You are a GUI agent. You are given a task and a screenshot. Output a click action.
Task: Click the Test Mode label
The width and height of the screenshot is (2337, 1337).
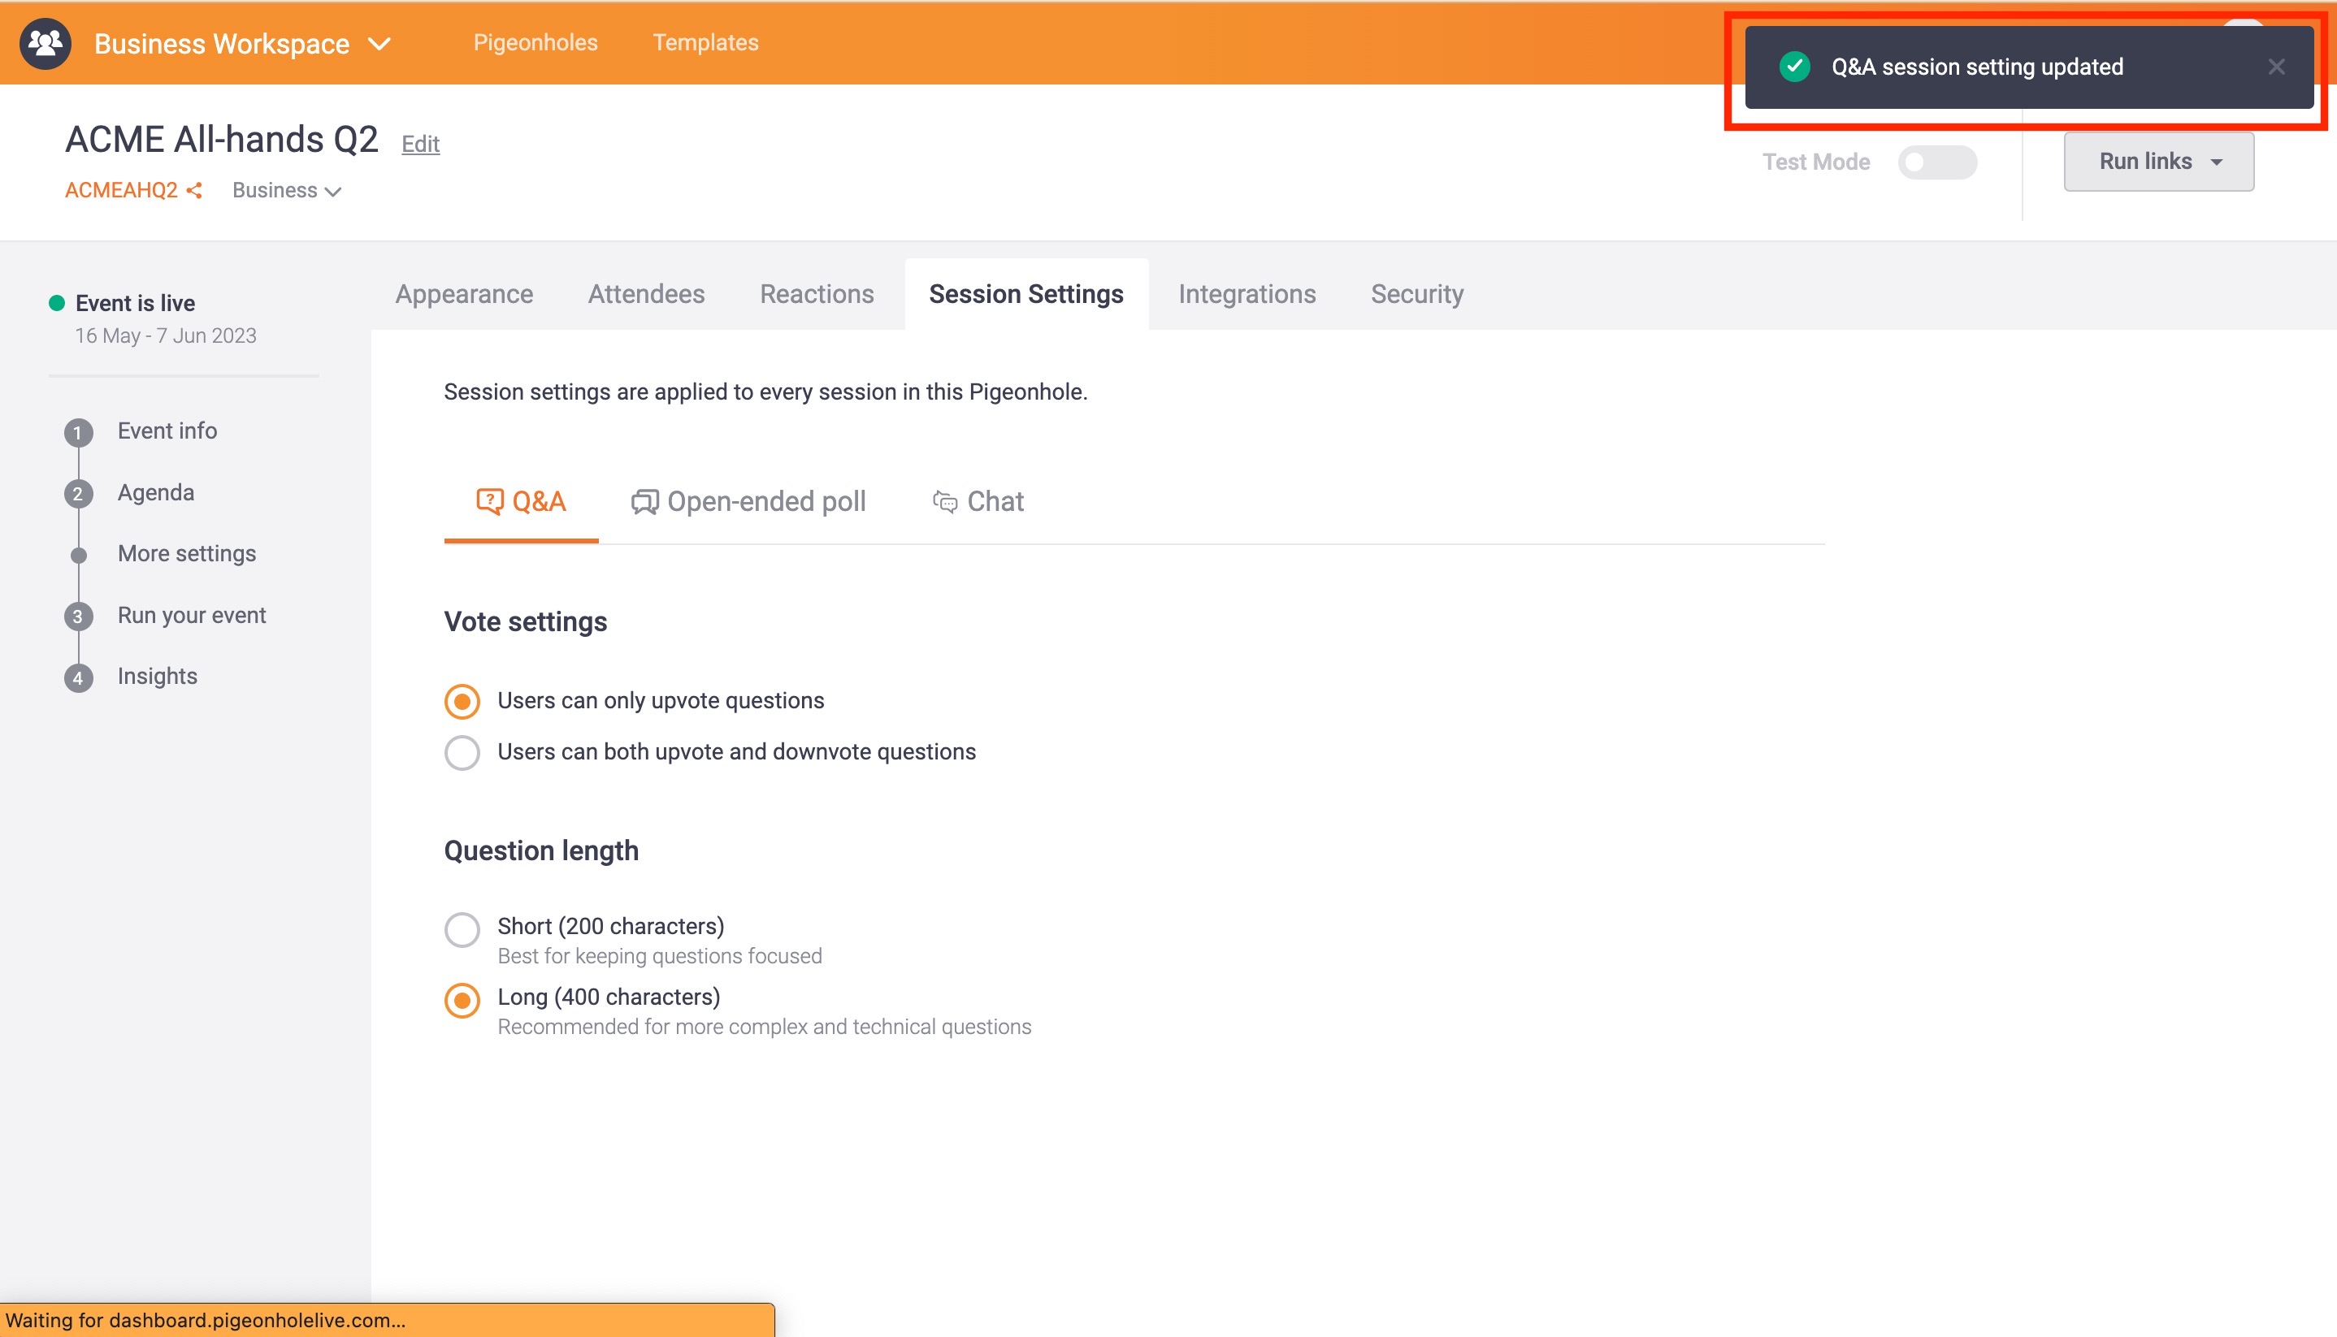[1815, 162]
